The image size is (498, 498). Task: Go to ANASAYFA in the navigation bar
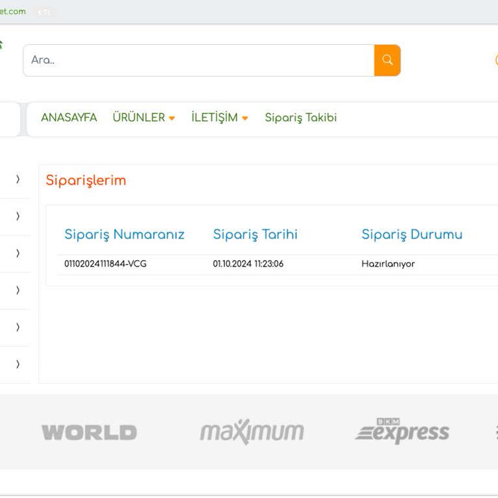[69, 118]
